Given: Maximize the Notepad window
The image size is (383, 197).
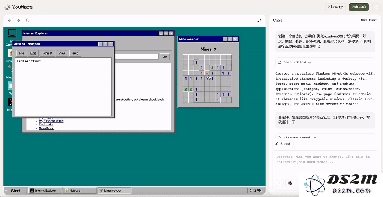Looking at the screenshot, I should tap(106, 44).
